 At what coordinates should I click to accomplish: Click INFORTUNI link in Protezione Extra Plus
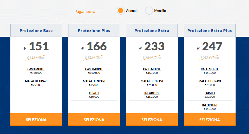[210, 105]
